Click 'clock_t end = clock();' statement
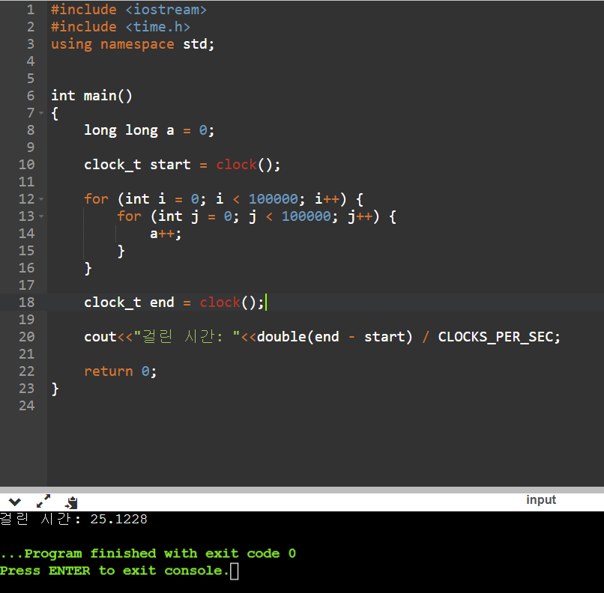The width and height of the screenshot is (604, 593). pos(174,302)
